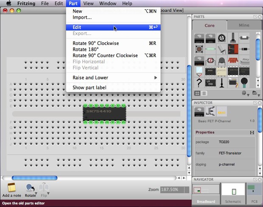Open the Apple menu
This screenshot has height=207, width=263.
click(x=8, y=3)
